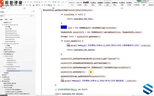Screen dimensions: 154x96
Task: Open the navigation pane options arrow
Action: [x=32, y=12]
